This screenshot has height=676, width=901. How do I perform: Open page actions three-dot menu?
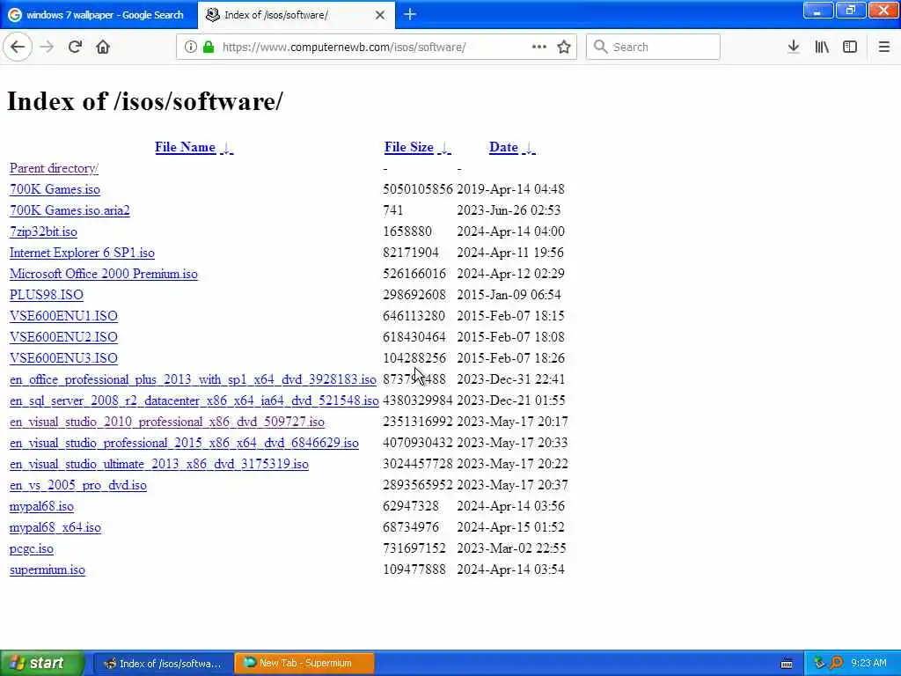coord(539,47)
